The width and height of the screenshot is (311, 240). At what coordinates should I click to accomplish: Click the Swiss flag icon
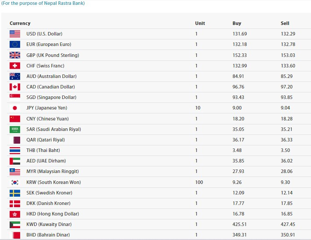pos(15,66)
